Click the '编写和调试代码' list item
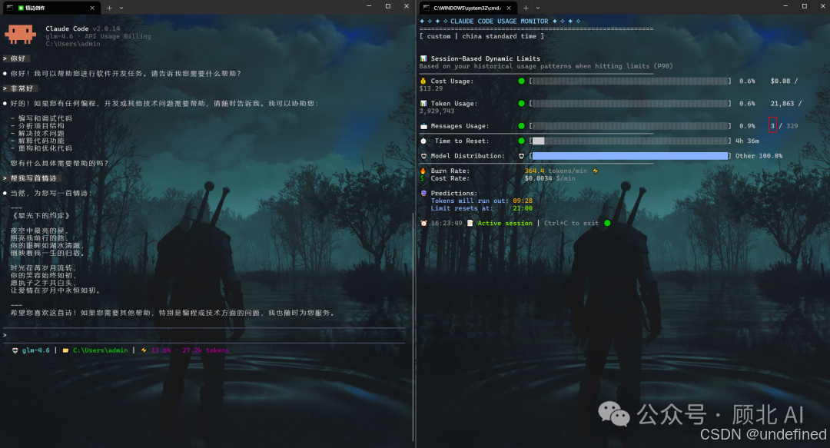Viewport: 830px width, 448px height. [41, 118]
